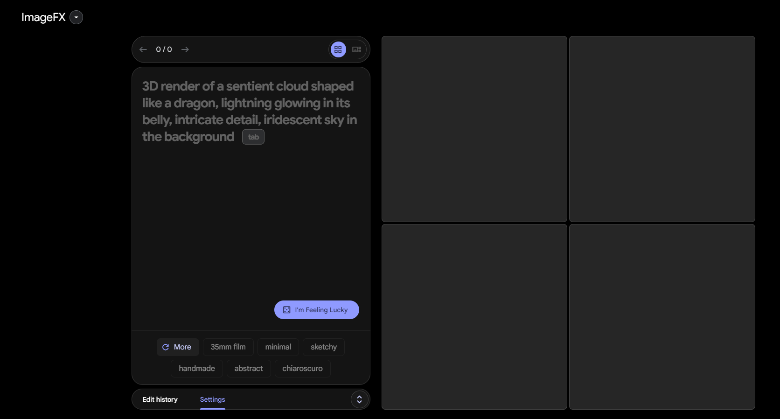The width and height of the screenshot is (780, 419).
Task: Go to next prompt with right arrow
Action: [x=185, y=49]
